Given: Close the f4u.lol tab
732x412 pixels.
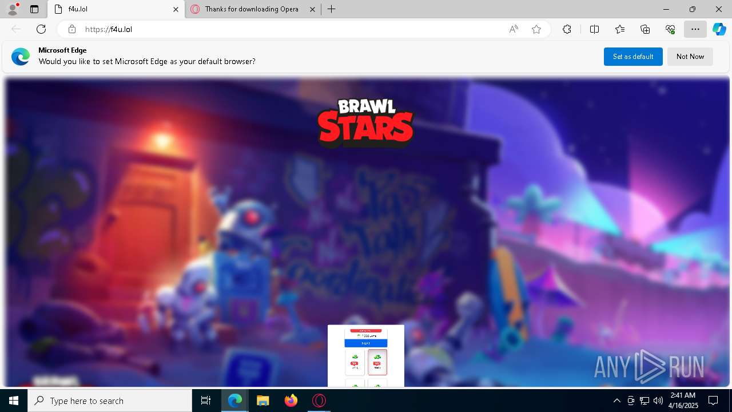Looking at the screenshot, I should click(x=176, y=9).
